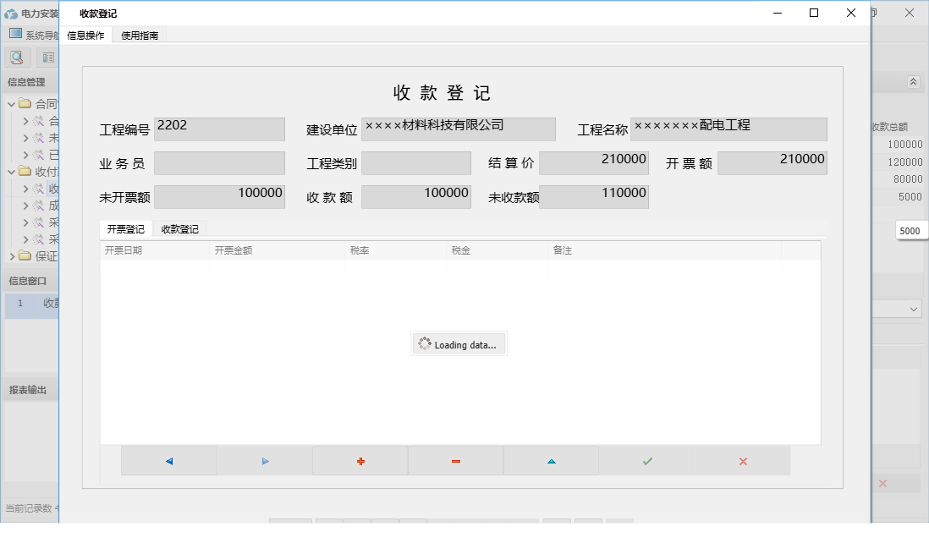
Task: Delete the selected row with the minus icon
Action: (x=455, y=460)
